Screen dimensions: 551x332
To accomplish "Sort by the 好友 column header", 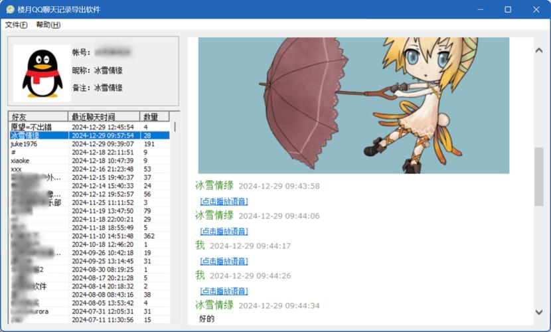I will (x=38, y=117).
